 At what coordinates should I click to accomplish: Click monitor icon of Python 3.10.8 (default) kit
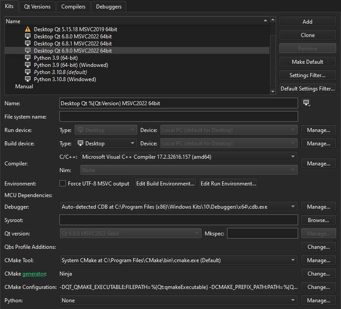(x=28, y=72)
